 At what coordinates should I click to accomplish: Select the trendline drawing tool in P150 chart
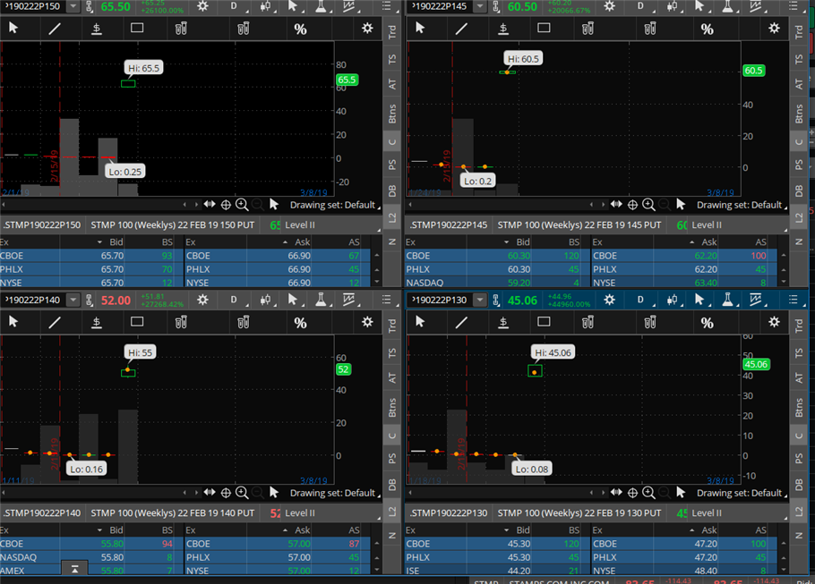click(55, 29)
